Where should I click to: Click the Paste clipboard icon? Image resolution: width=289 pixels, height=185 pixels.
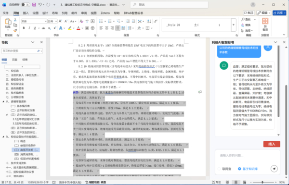pos(8,21)
